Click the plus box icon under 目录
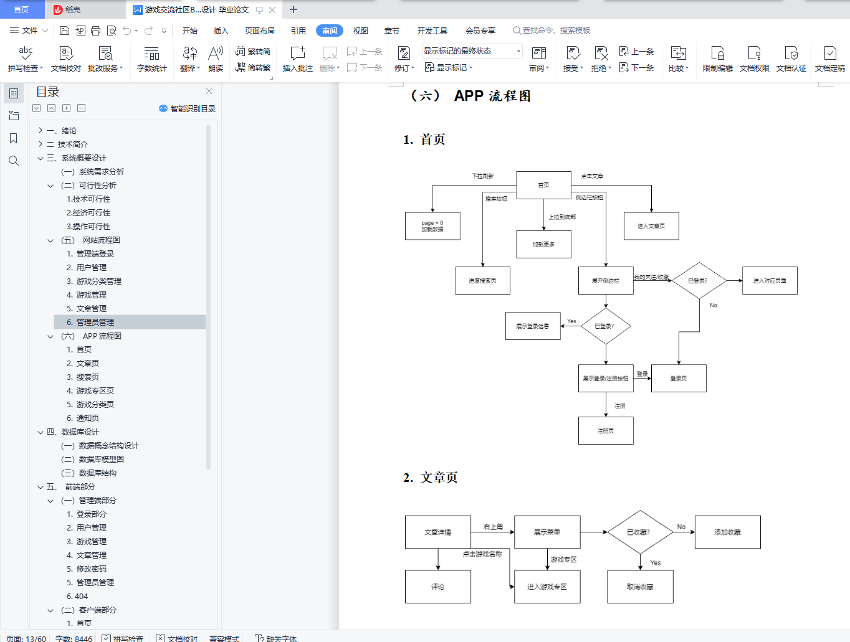This screenshot has height=642, width=850. coord(67,108)
